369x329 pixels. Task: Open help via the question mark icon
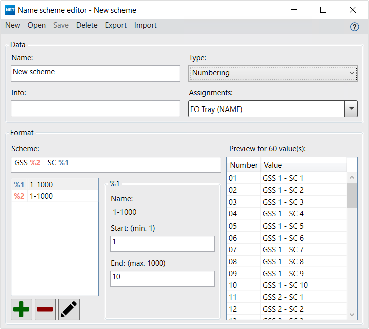point(354,27)
